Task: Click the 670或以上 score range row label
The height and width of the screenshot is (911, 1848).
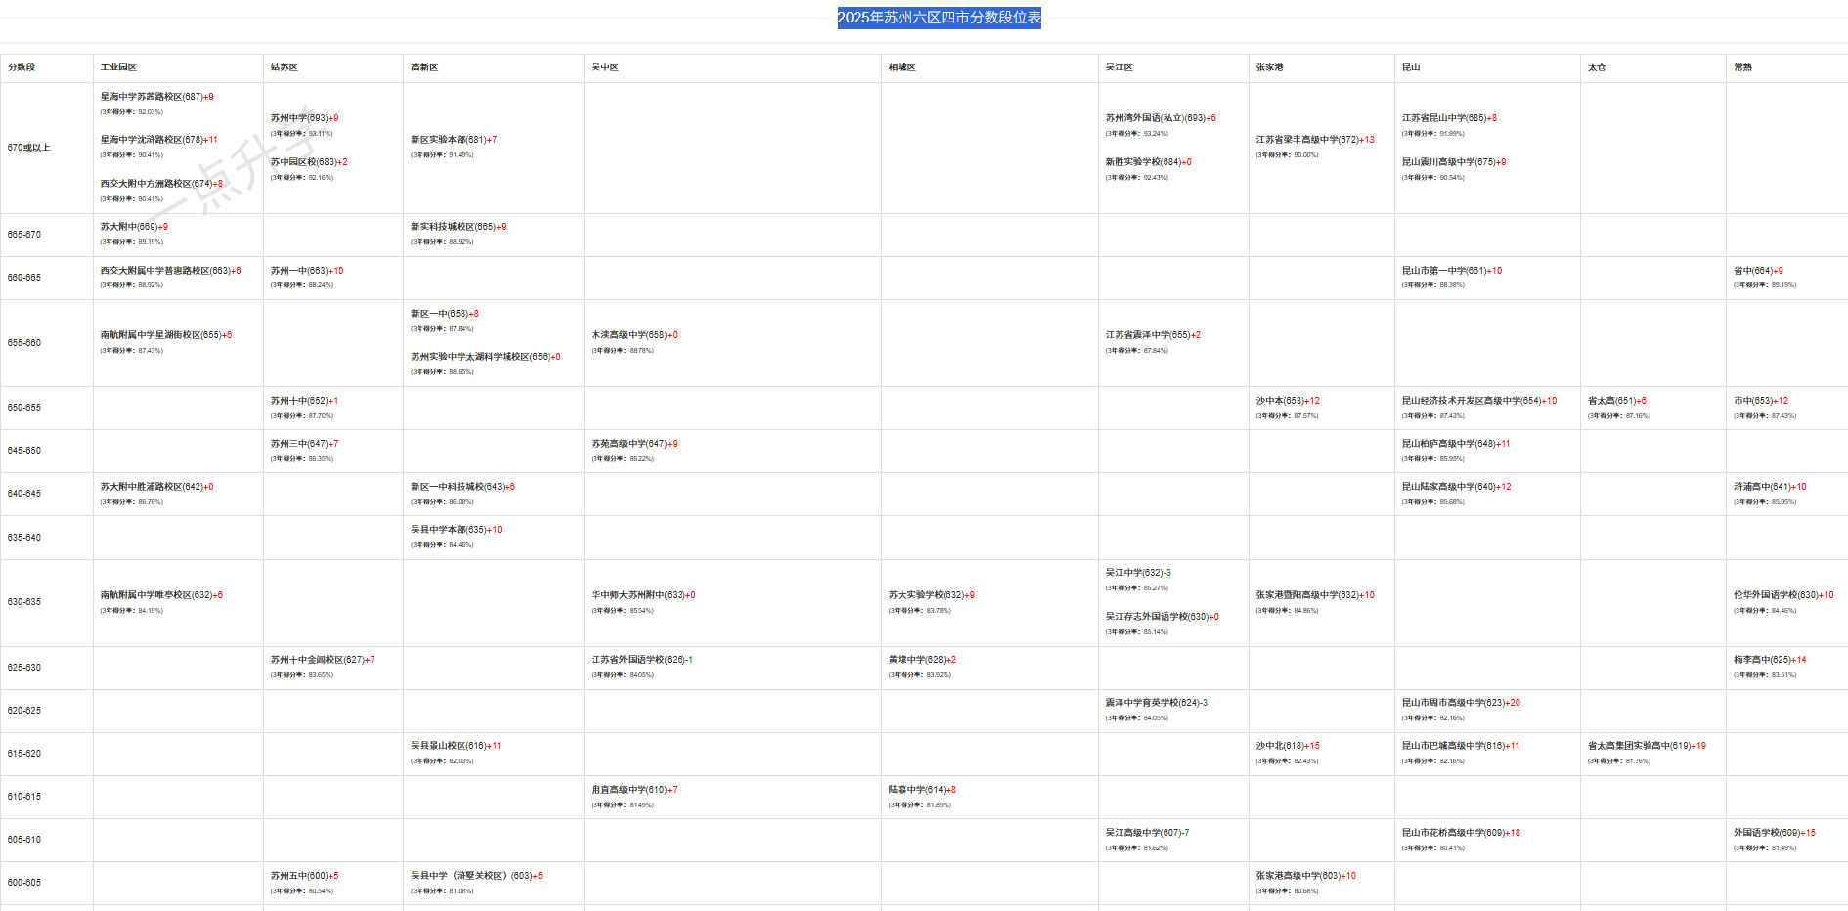Action: (28, 148)
